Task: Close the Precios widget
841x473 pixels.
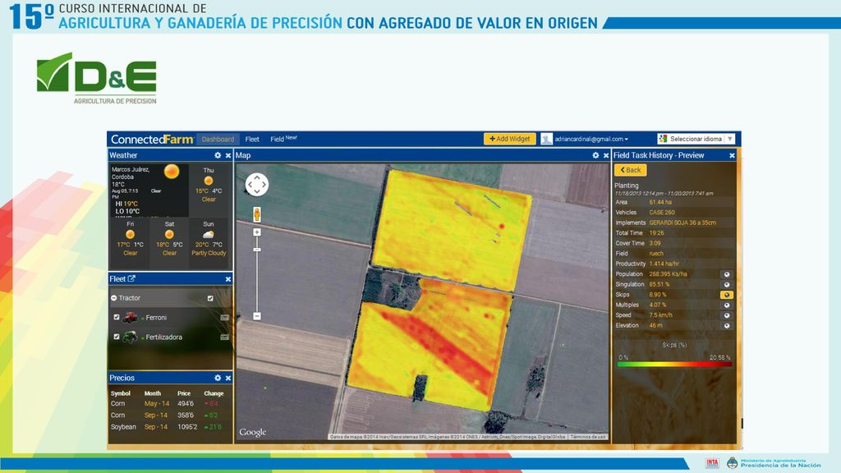Action: [x=228, y=378]
